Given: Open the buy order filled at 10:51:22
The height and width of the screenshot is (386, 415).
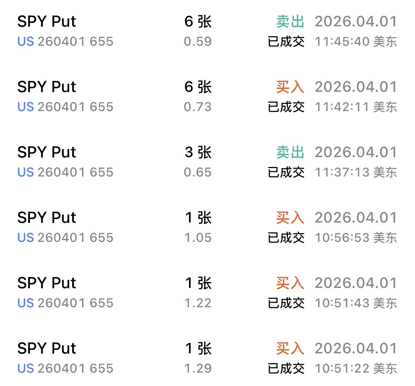Looking at the screenshot, I should coord(207,358).
